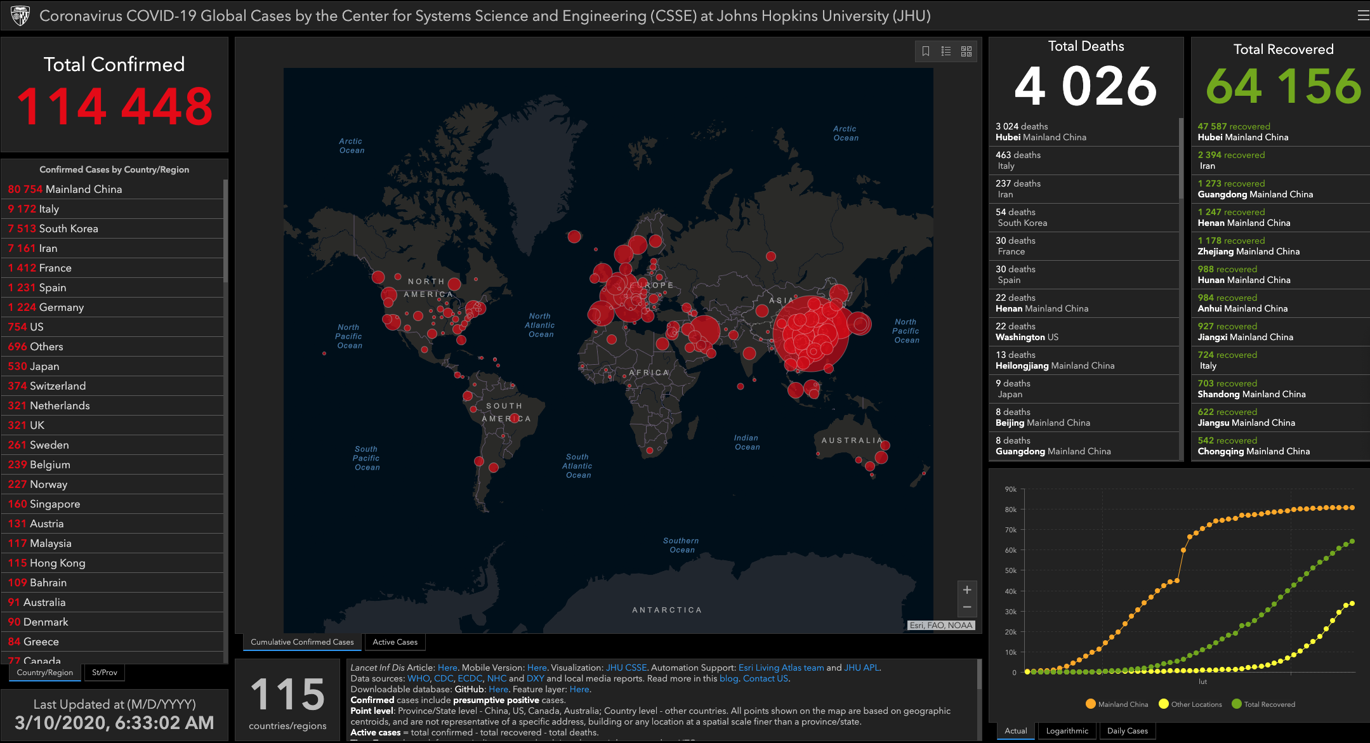Open the Daily Cases chart tab

coord(1127,731)
